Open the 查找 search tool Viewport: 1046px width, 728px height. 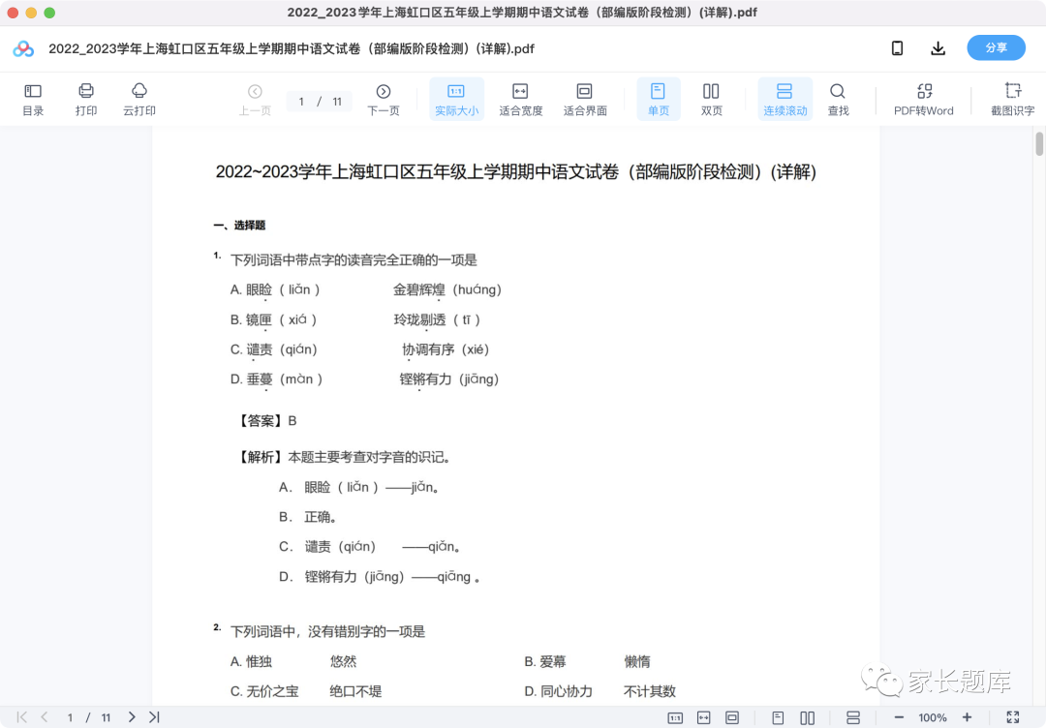(x=838, y=100)
